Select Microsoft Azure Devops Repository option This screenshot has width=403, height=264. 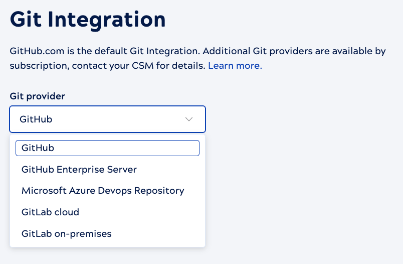[x=103, y=191]
